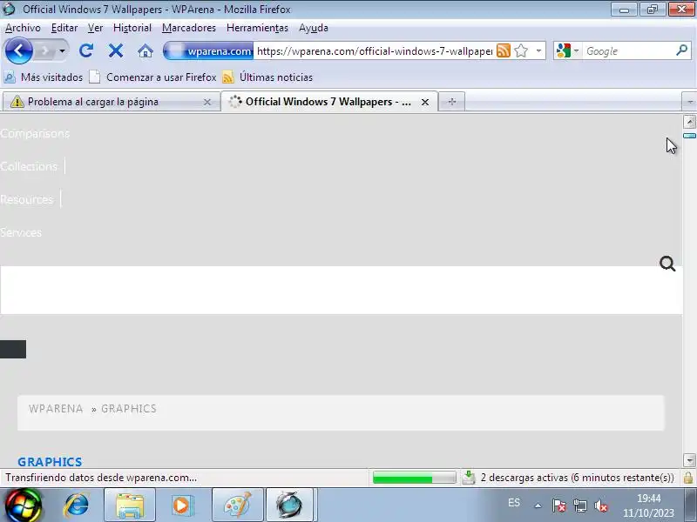Stop loading with the blue X icon

tap(116, 50)
